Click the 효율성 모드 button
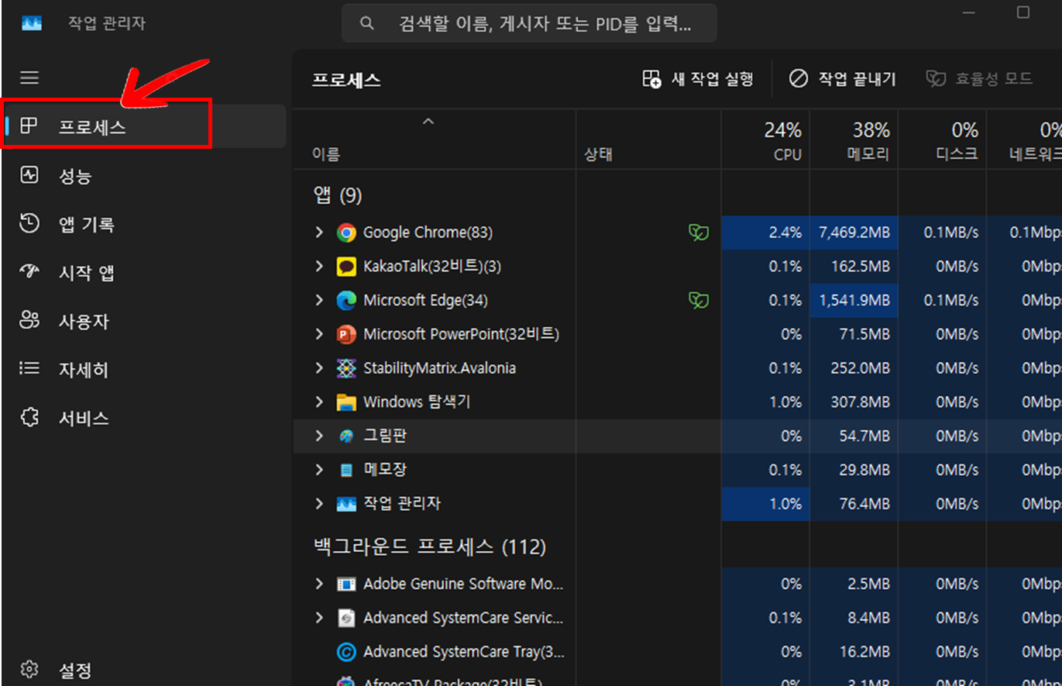1062x686 pixels. click(979, 79)
